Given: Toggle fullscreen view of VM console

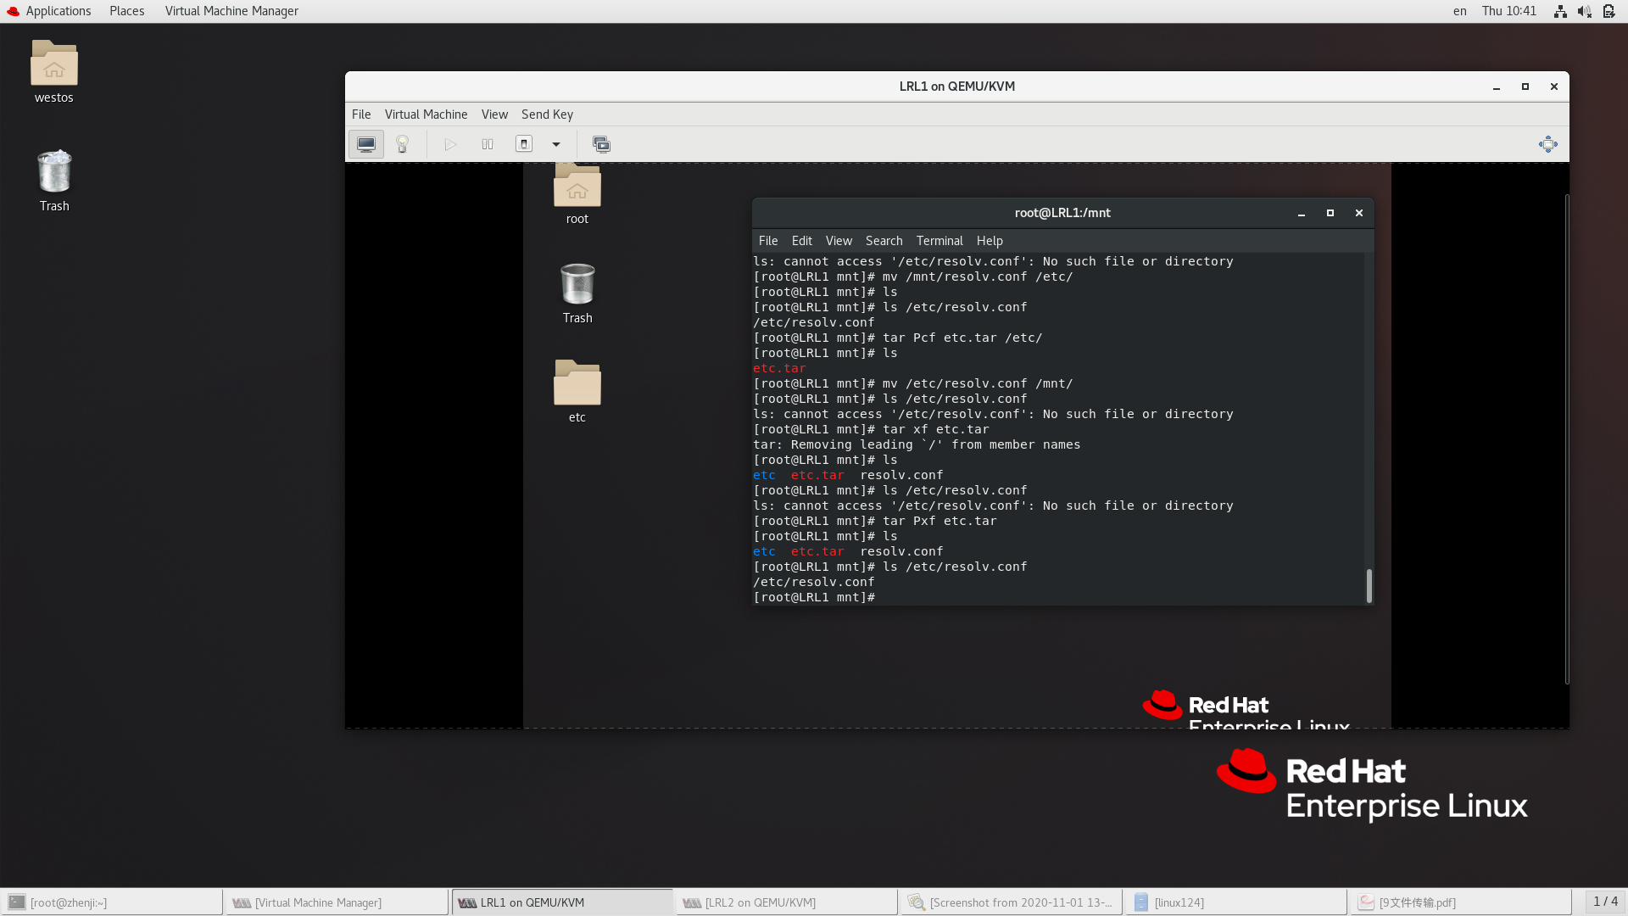Looking at the screenshot, I should pyautogui.click(x=1547, y=144).
